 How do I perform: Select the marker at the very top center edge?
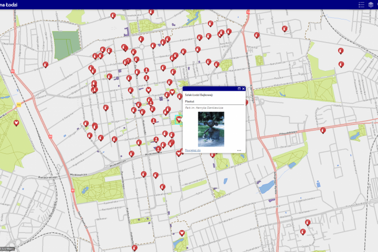coord(151,12)
